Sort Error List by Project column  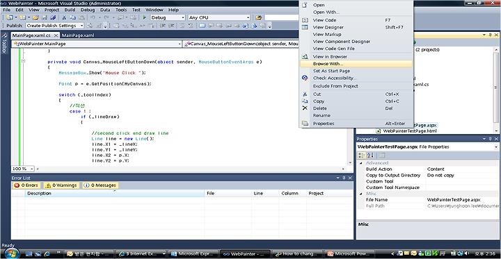click(x=329, y=193)
